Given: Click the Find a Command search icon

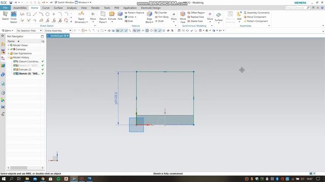Looking at the screenshot, I should pyautogui.click(x=308, y=8).
